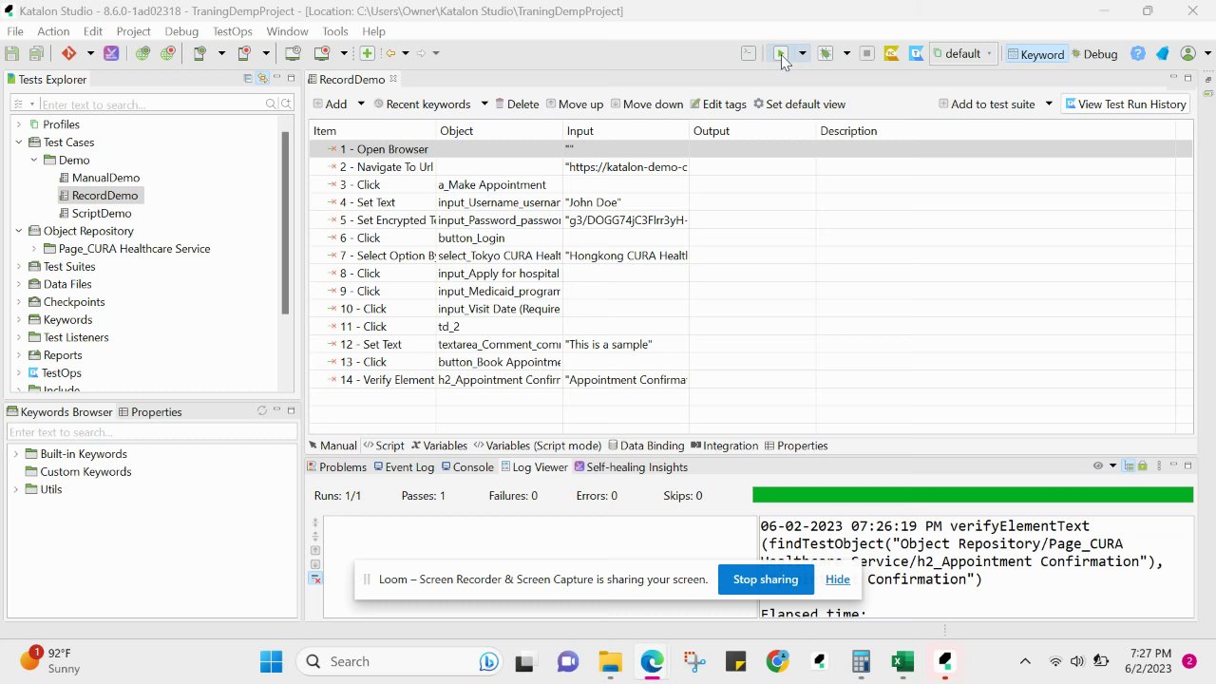Image resolution: width=1216 pixels, height=684 pixels.
Task: Click the Tests Explorer search field
Action: (x=152, y=104)
